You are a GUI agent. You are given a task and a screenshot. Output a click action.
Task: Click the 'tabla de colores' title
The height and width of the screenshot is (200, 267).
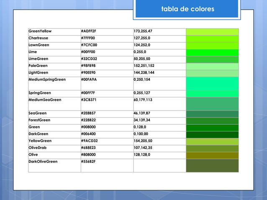point(187,9)
